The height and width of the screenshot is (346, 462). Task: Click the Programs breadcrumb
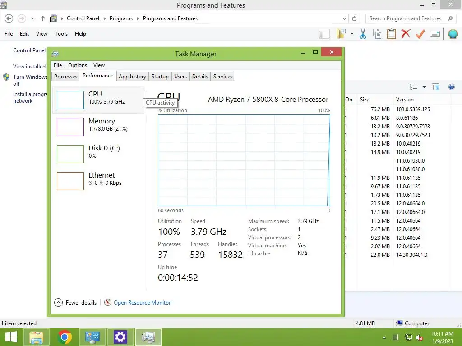click(121, 18)
